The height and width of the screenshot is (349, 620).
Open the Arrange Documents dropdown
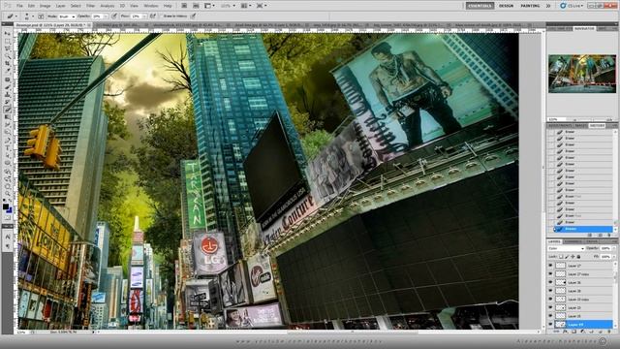[x=246, y=6]
